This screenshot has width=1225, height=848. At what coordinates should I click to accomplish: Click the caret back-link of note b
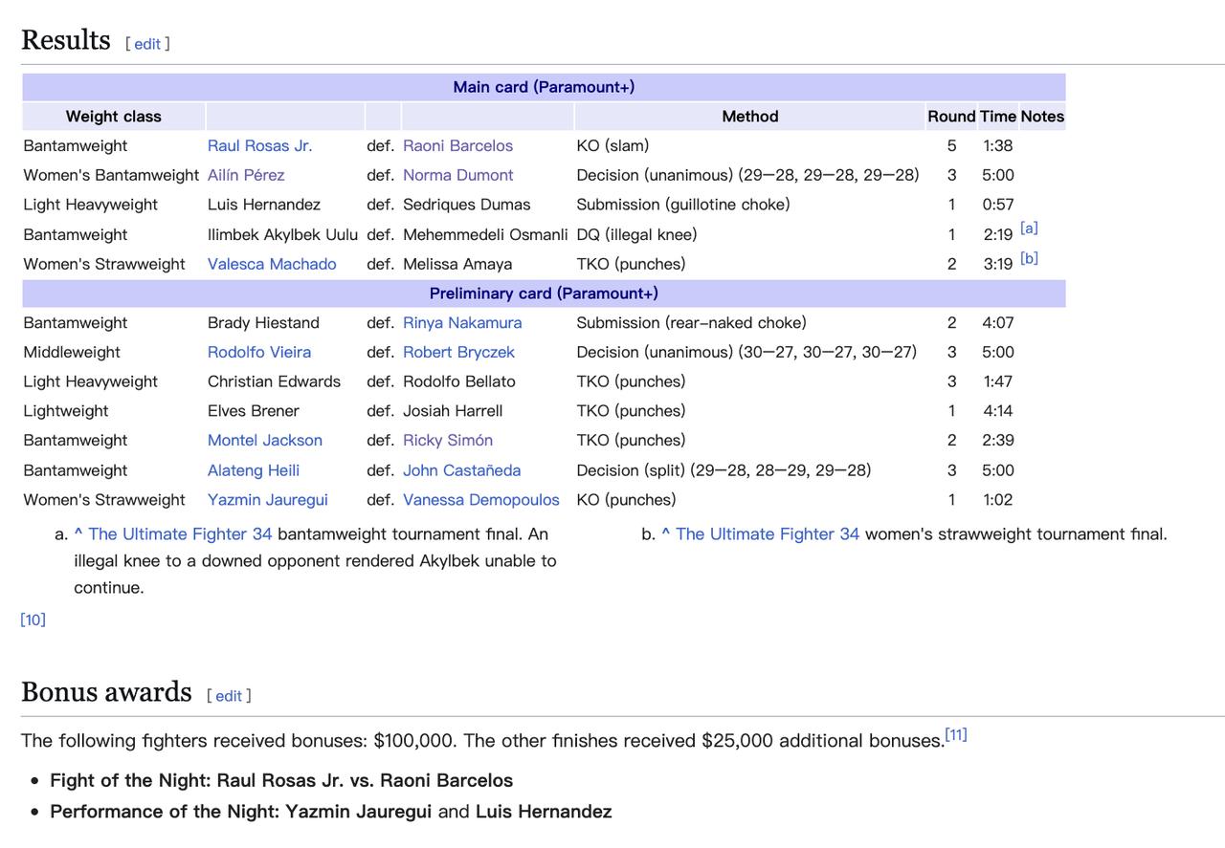pyautogui.click(x=666, y=534)
